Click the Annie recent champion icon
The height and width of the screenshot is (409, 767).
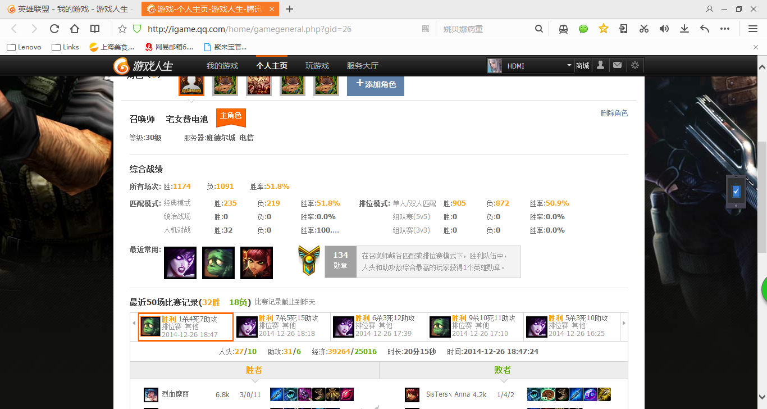point(257,262)
